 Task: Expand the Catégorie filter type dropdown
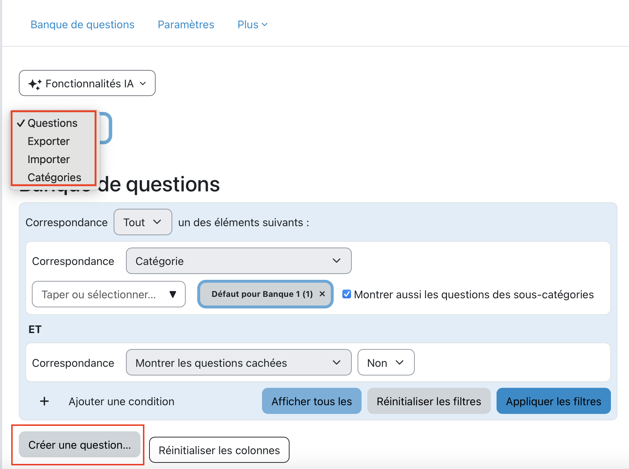238,261
